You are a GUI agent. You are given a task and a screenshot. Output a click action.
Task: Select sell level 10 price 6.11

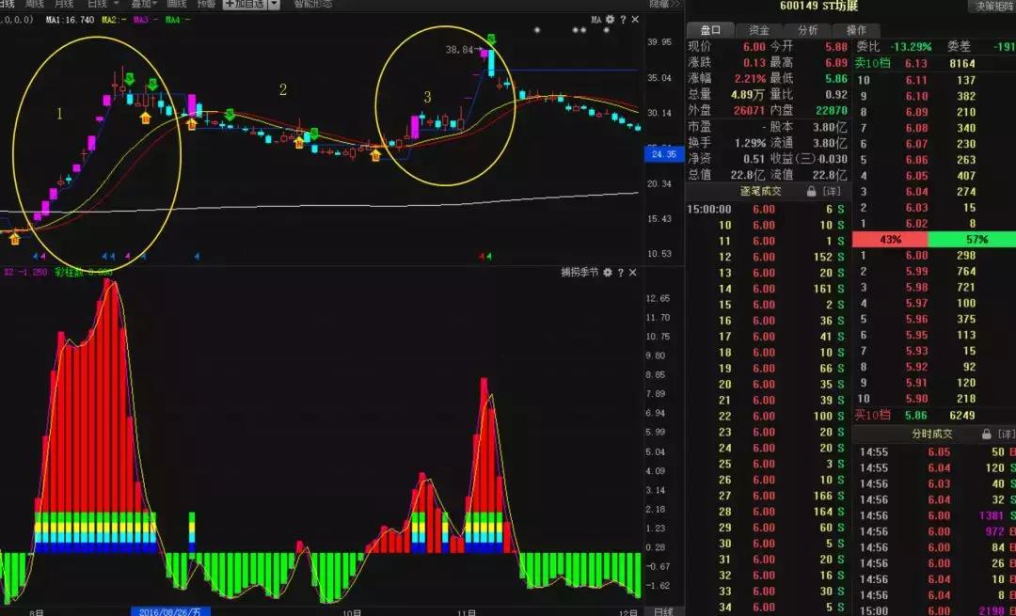[x=916, y=80]
